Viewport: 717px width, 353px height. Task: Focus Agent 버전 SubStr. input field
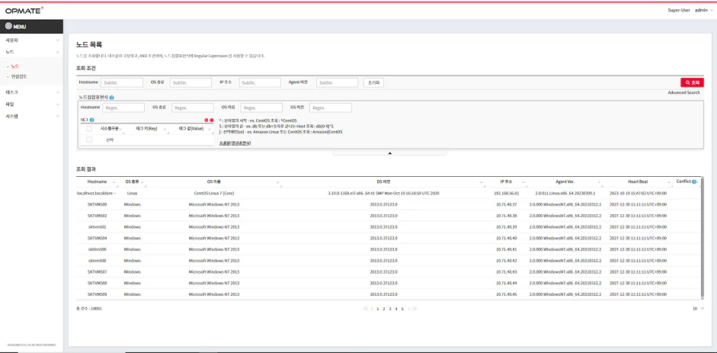337,83
